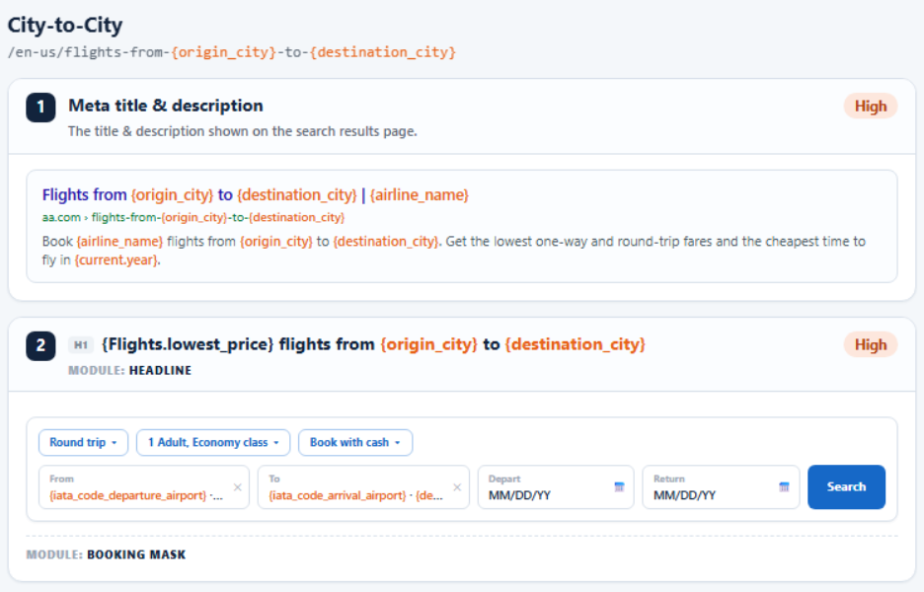This screenshot has width=924, height=592.
Task: Clear the From airport field
Action: coord(238,487)
